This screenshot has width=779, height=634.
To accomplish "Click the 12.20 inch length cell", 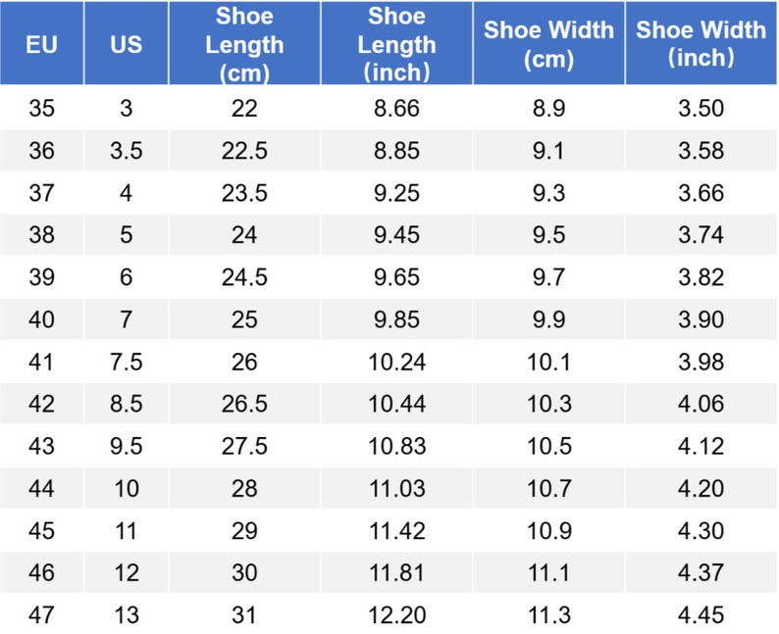I will pyautogui.click(x=396, y=614).
